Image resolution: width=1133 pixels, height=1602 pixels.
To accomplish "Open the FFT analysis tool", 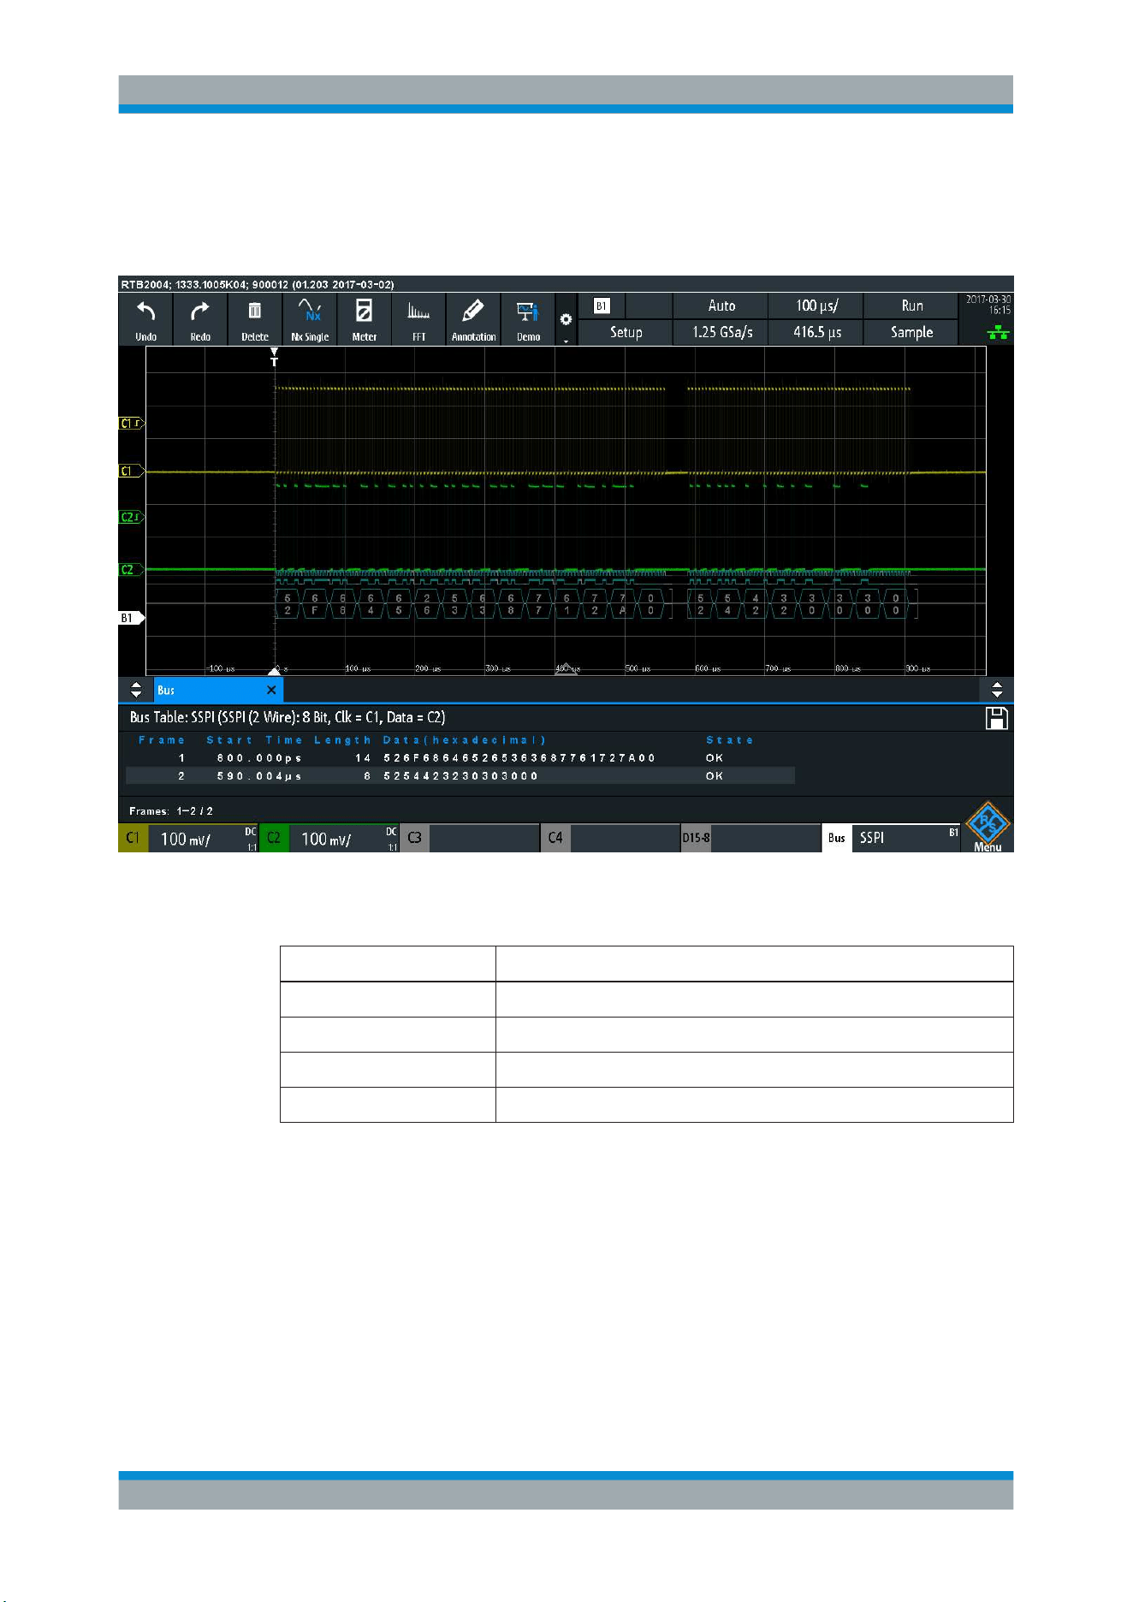I will (x=419, y=320).
